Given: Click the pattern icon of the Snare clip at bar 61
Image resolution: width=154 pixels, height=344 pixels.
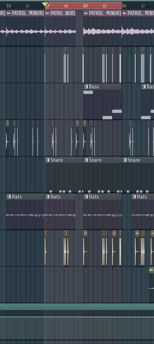Looking at the screenshot, I should coord(86,160).
